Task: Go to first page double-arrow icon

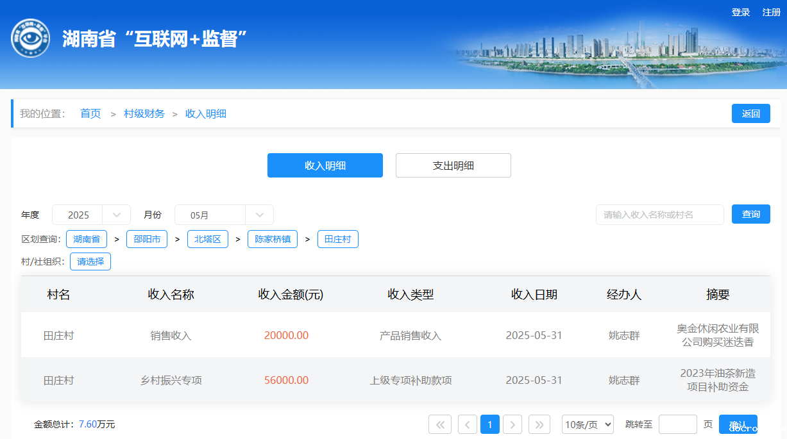Action: pos(440,424)
